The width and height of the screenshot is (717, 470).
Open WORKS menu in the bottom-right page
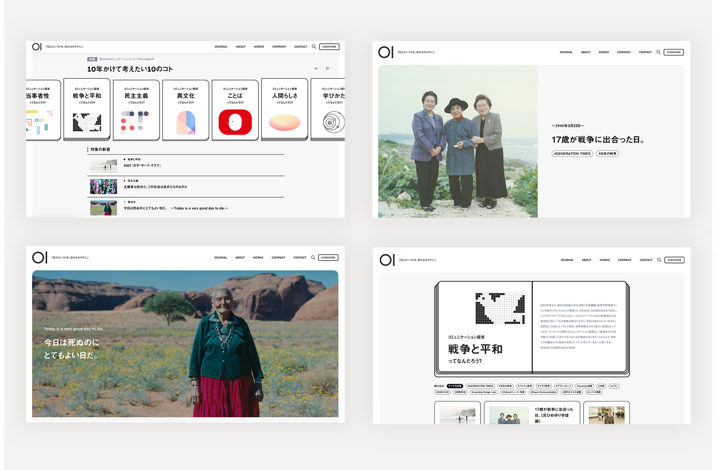pos(604,260)
